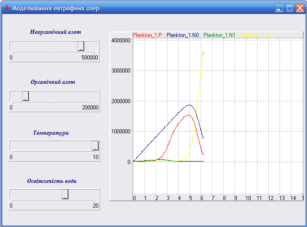The image size is (307, 227).
Task: Click the Plankton_1.N1 legend label
Action: [219, 35]
